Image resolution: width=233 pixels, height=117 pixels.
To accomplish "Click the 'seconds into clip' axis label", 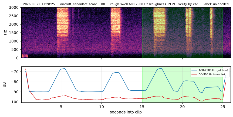I will pos(126,112).
